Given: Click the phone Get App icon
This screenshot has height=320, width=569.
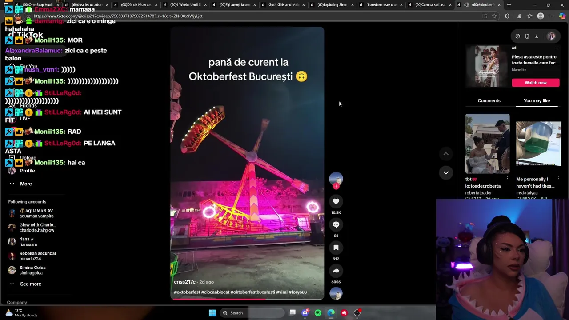Looking at the screenshot, I should pos(527,36).
